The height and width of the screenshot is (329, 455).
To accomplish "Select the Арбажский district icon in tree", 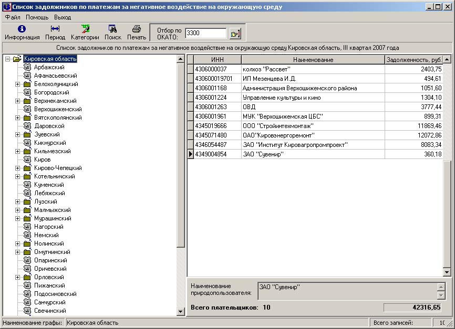I will pos(27,68).
